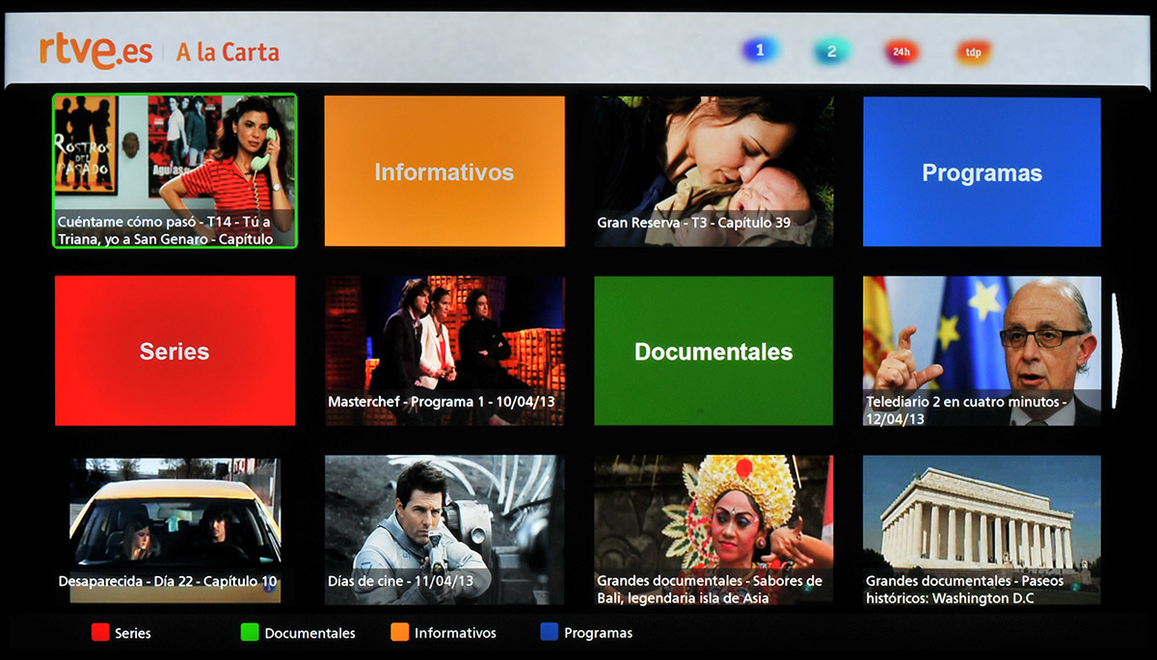Viewport: 1157px width, 660px height.
Task: Watch Masterchef Programa 1 video
Action: click(444, 351)
